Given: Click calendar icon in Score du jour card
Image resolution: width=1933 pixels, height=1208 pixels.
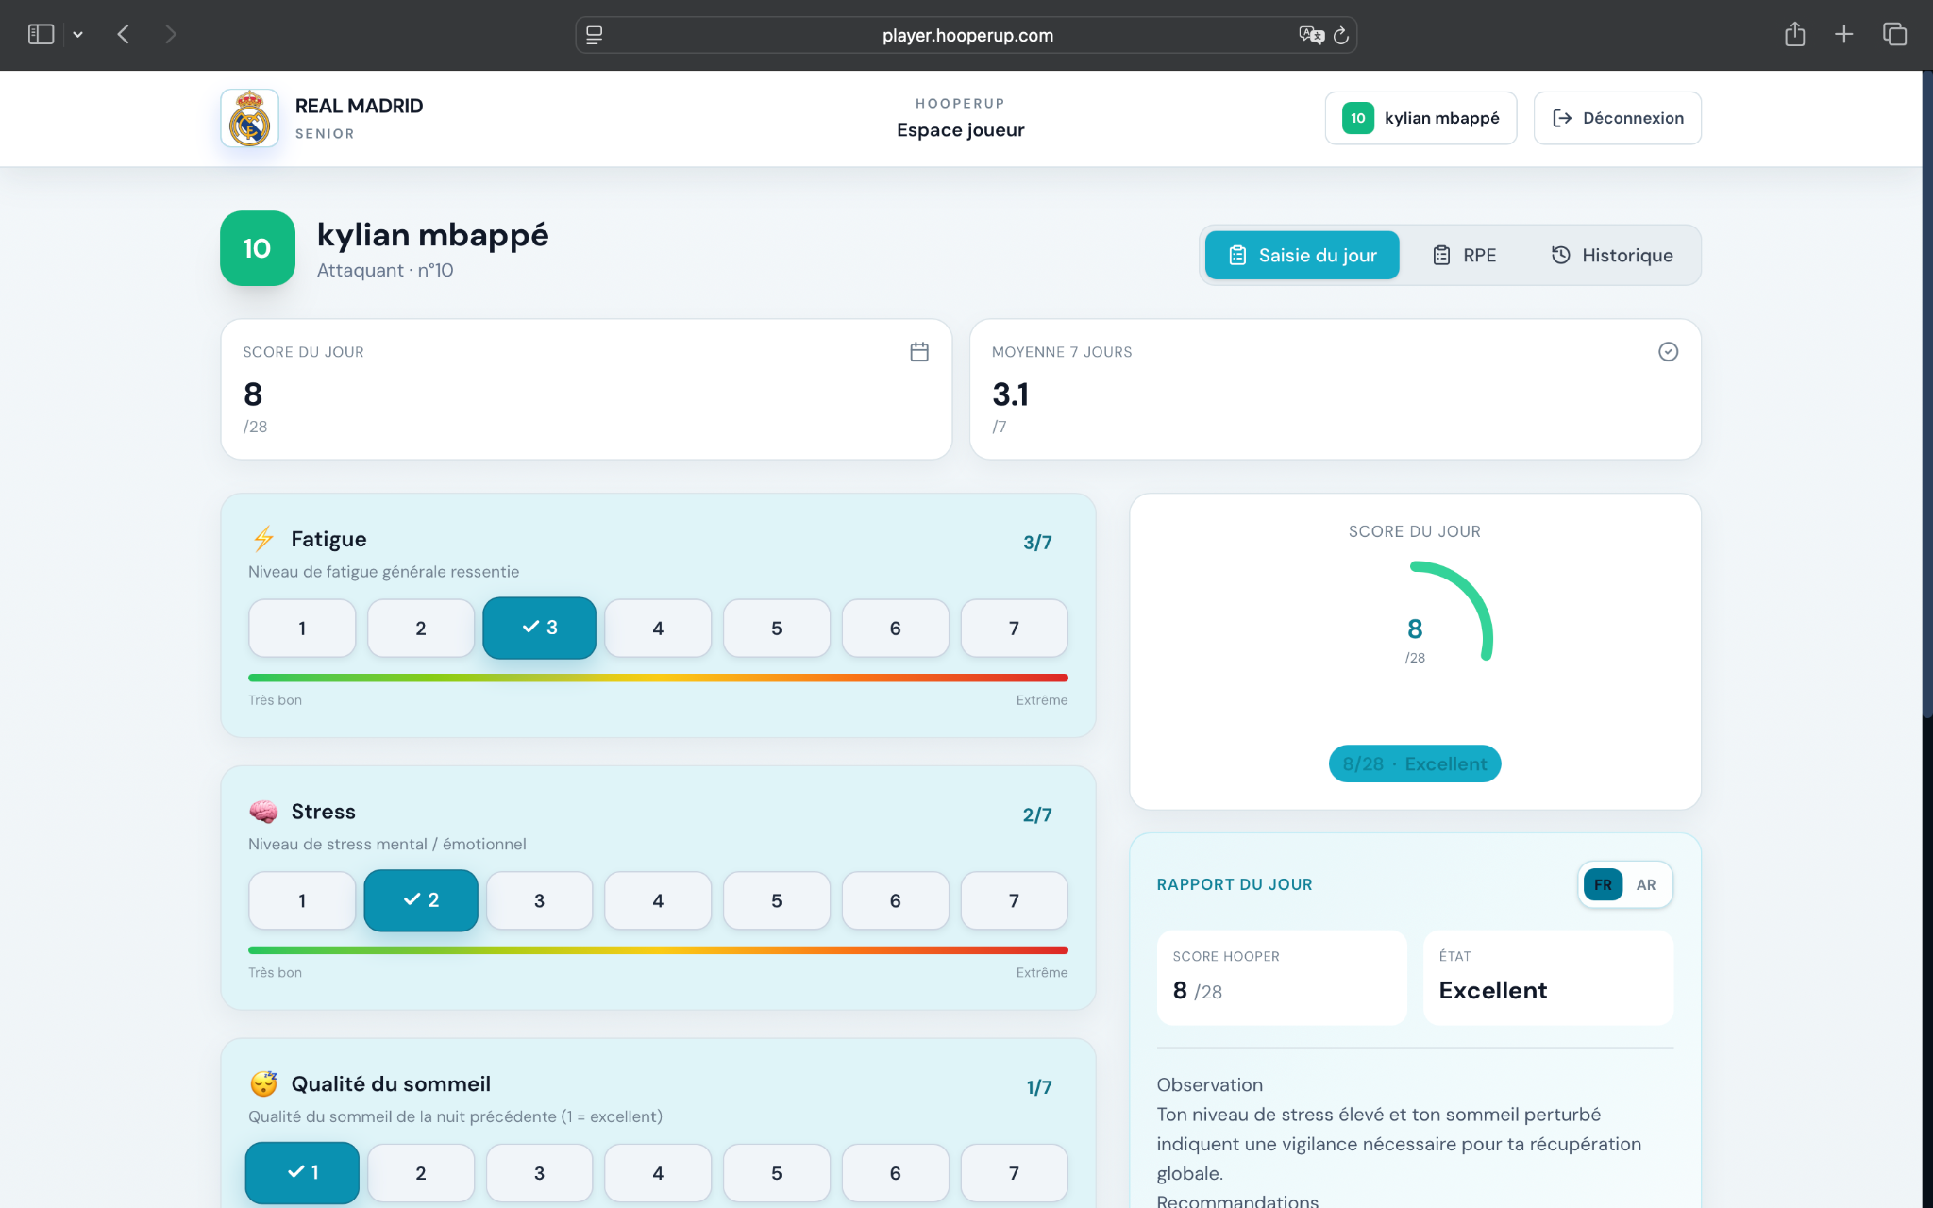Looking at the screenshot, I should click(x=919, y=352).
